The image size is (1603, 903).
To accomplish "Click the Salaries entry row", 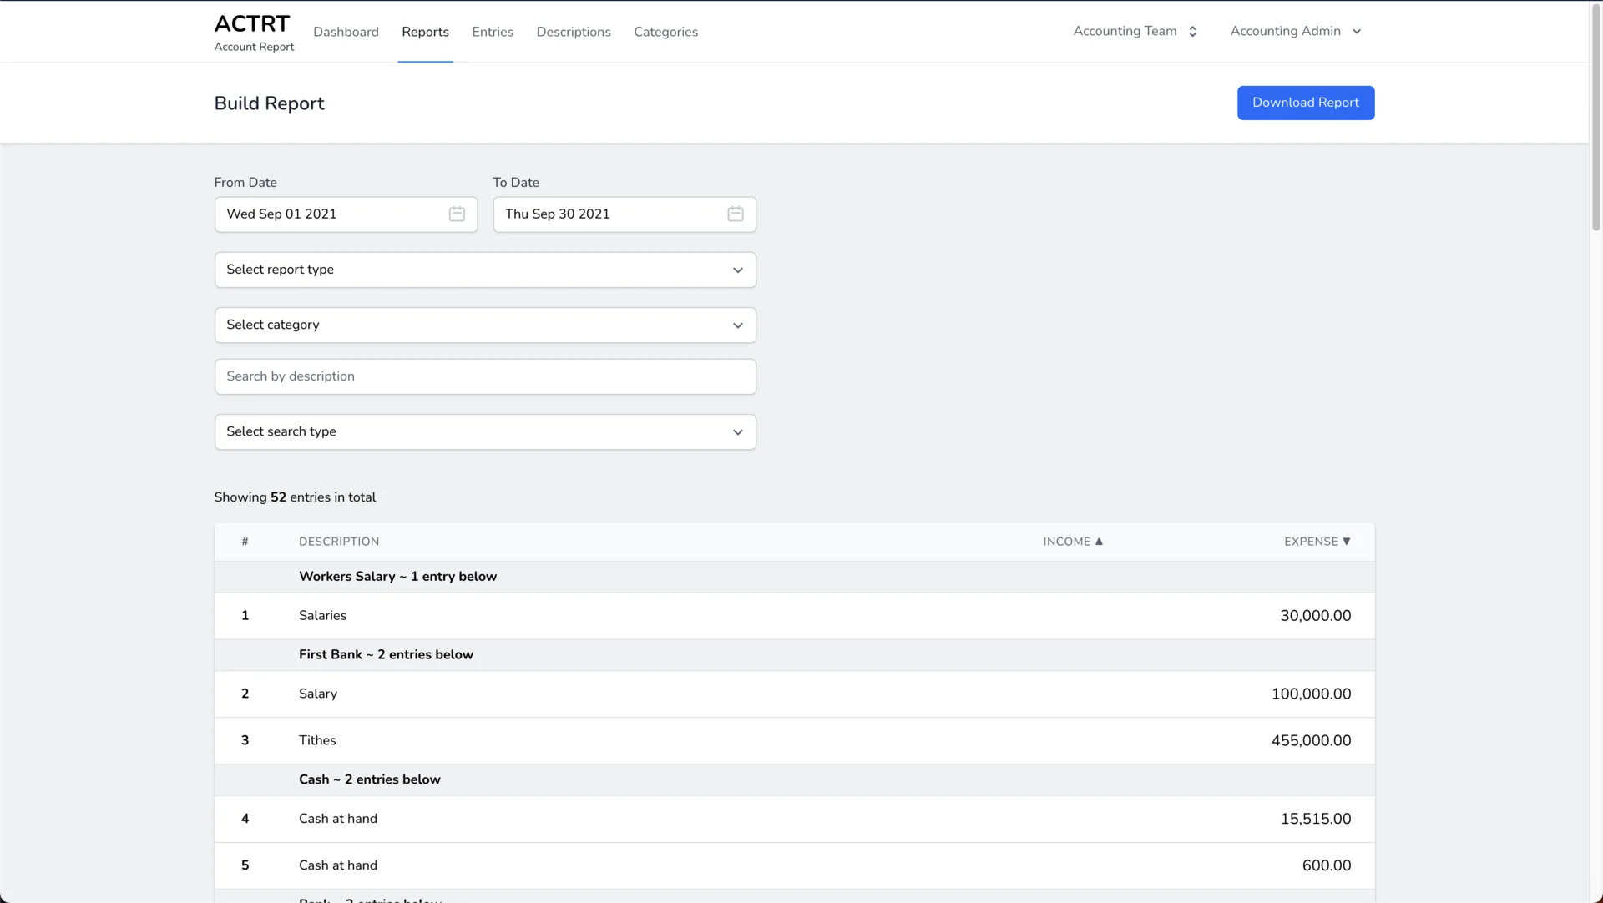I will click(x=794, y=616).
